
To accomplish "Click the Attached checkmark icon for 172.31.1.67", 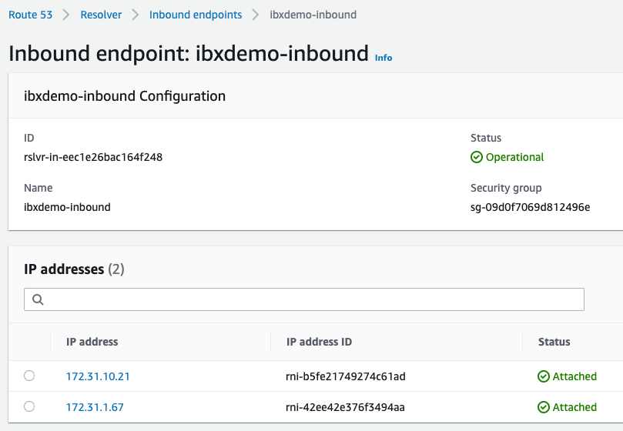I will point(544,407).
